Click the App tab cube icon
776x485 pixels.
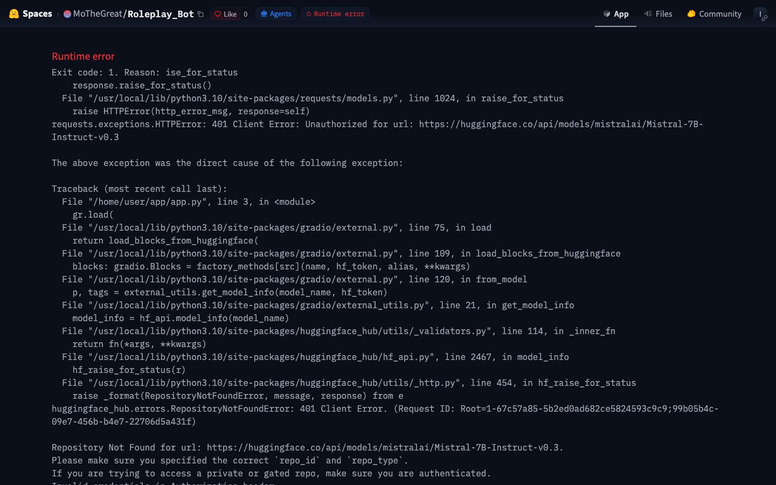tap(607, 14)
